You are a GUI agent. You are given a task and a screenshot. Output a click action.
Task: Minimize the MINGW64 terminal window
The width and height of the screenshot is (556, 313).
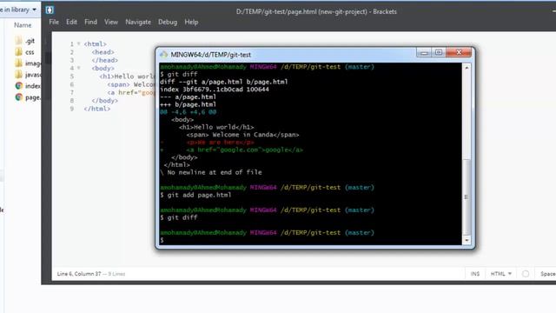pyautogui.click(x=424, y=53)
